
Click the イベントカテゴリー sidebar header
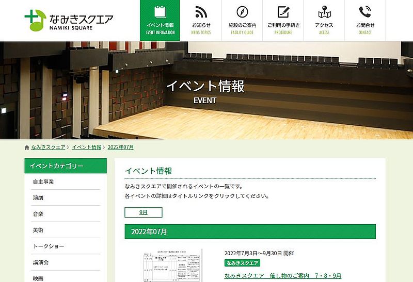click(66, 165)
